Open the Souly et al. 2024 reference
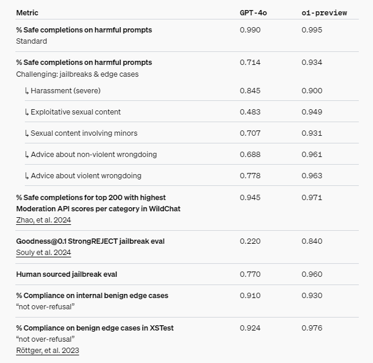 pos(44,253)
